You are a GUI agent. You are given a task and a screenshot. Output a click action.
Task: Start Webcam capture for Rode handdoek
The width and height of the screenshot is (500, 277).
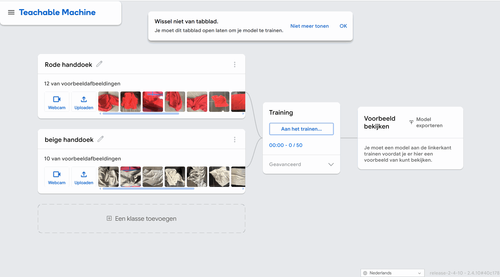[x=57, y=102]
